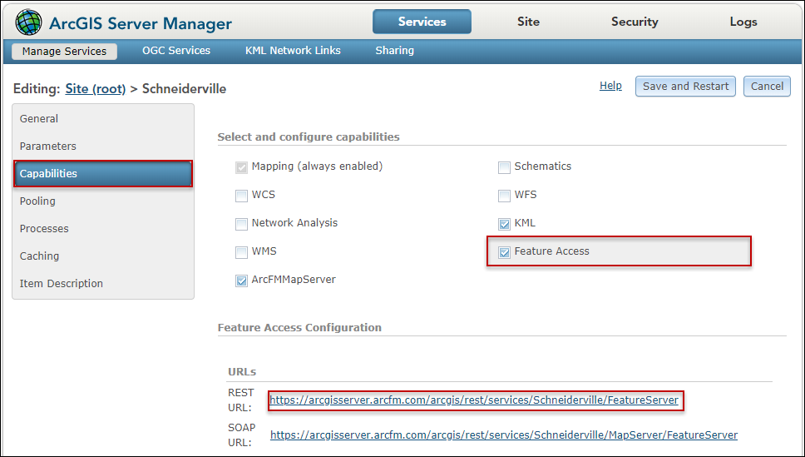Open the Security tab
This screenshot has width=805, height=457.
point(635,22)
